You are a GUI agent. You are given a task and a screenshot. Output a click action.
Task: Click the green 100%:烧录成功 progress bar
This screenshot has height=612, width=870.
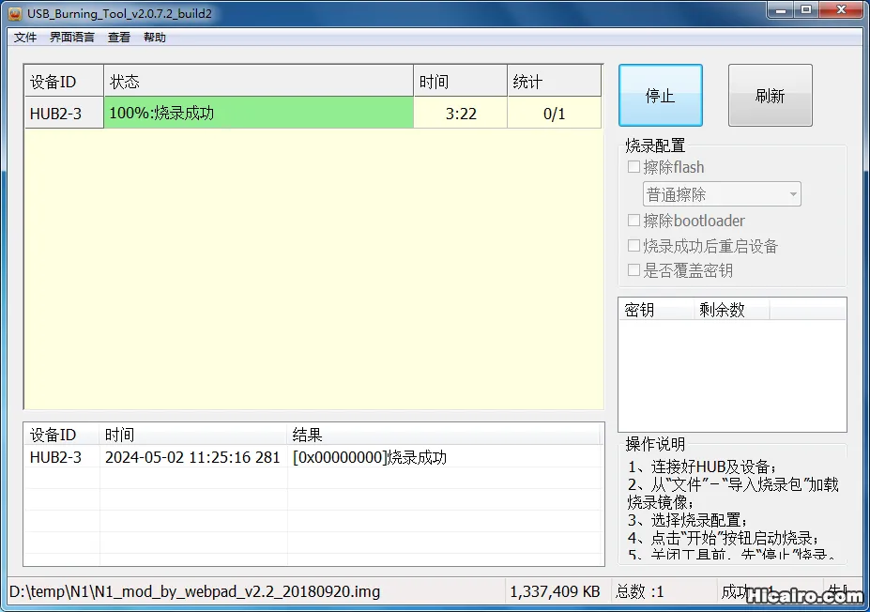(258, 114)
